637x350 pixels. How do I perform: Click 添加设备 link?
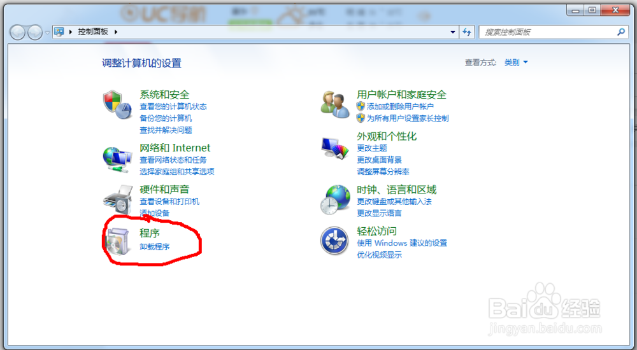(155, 213)
